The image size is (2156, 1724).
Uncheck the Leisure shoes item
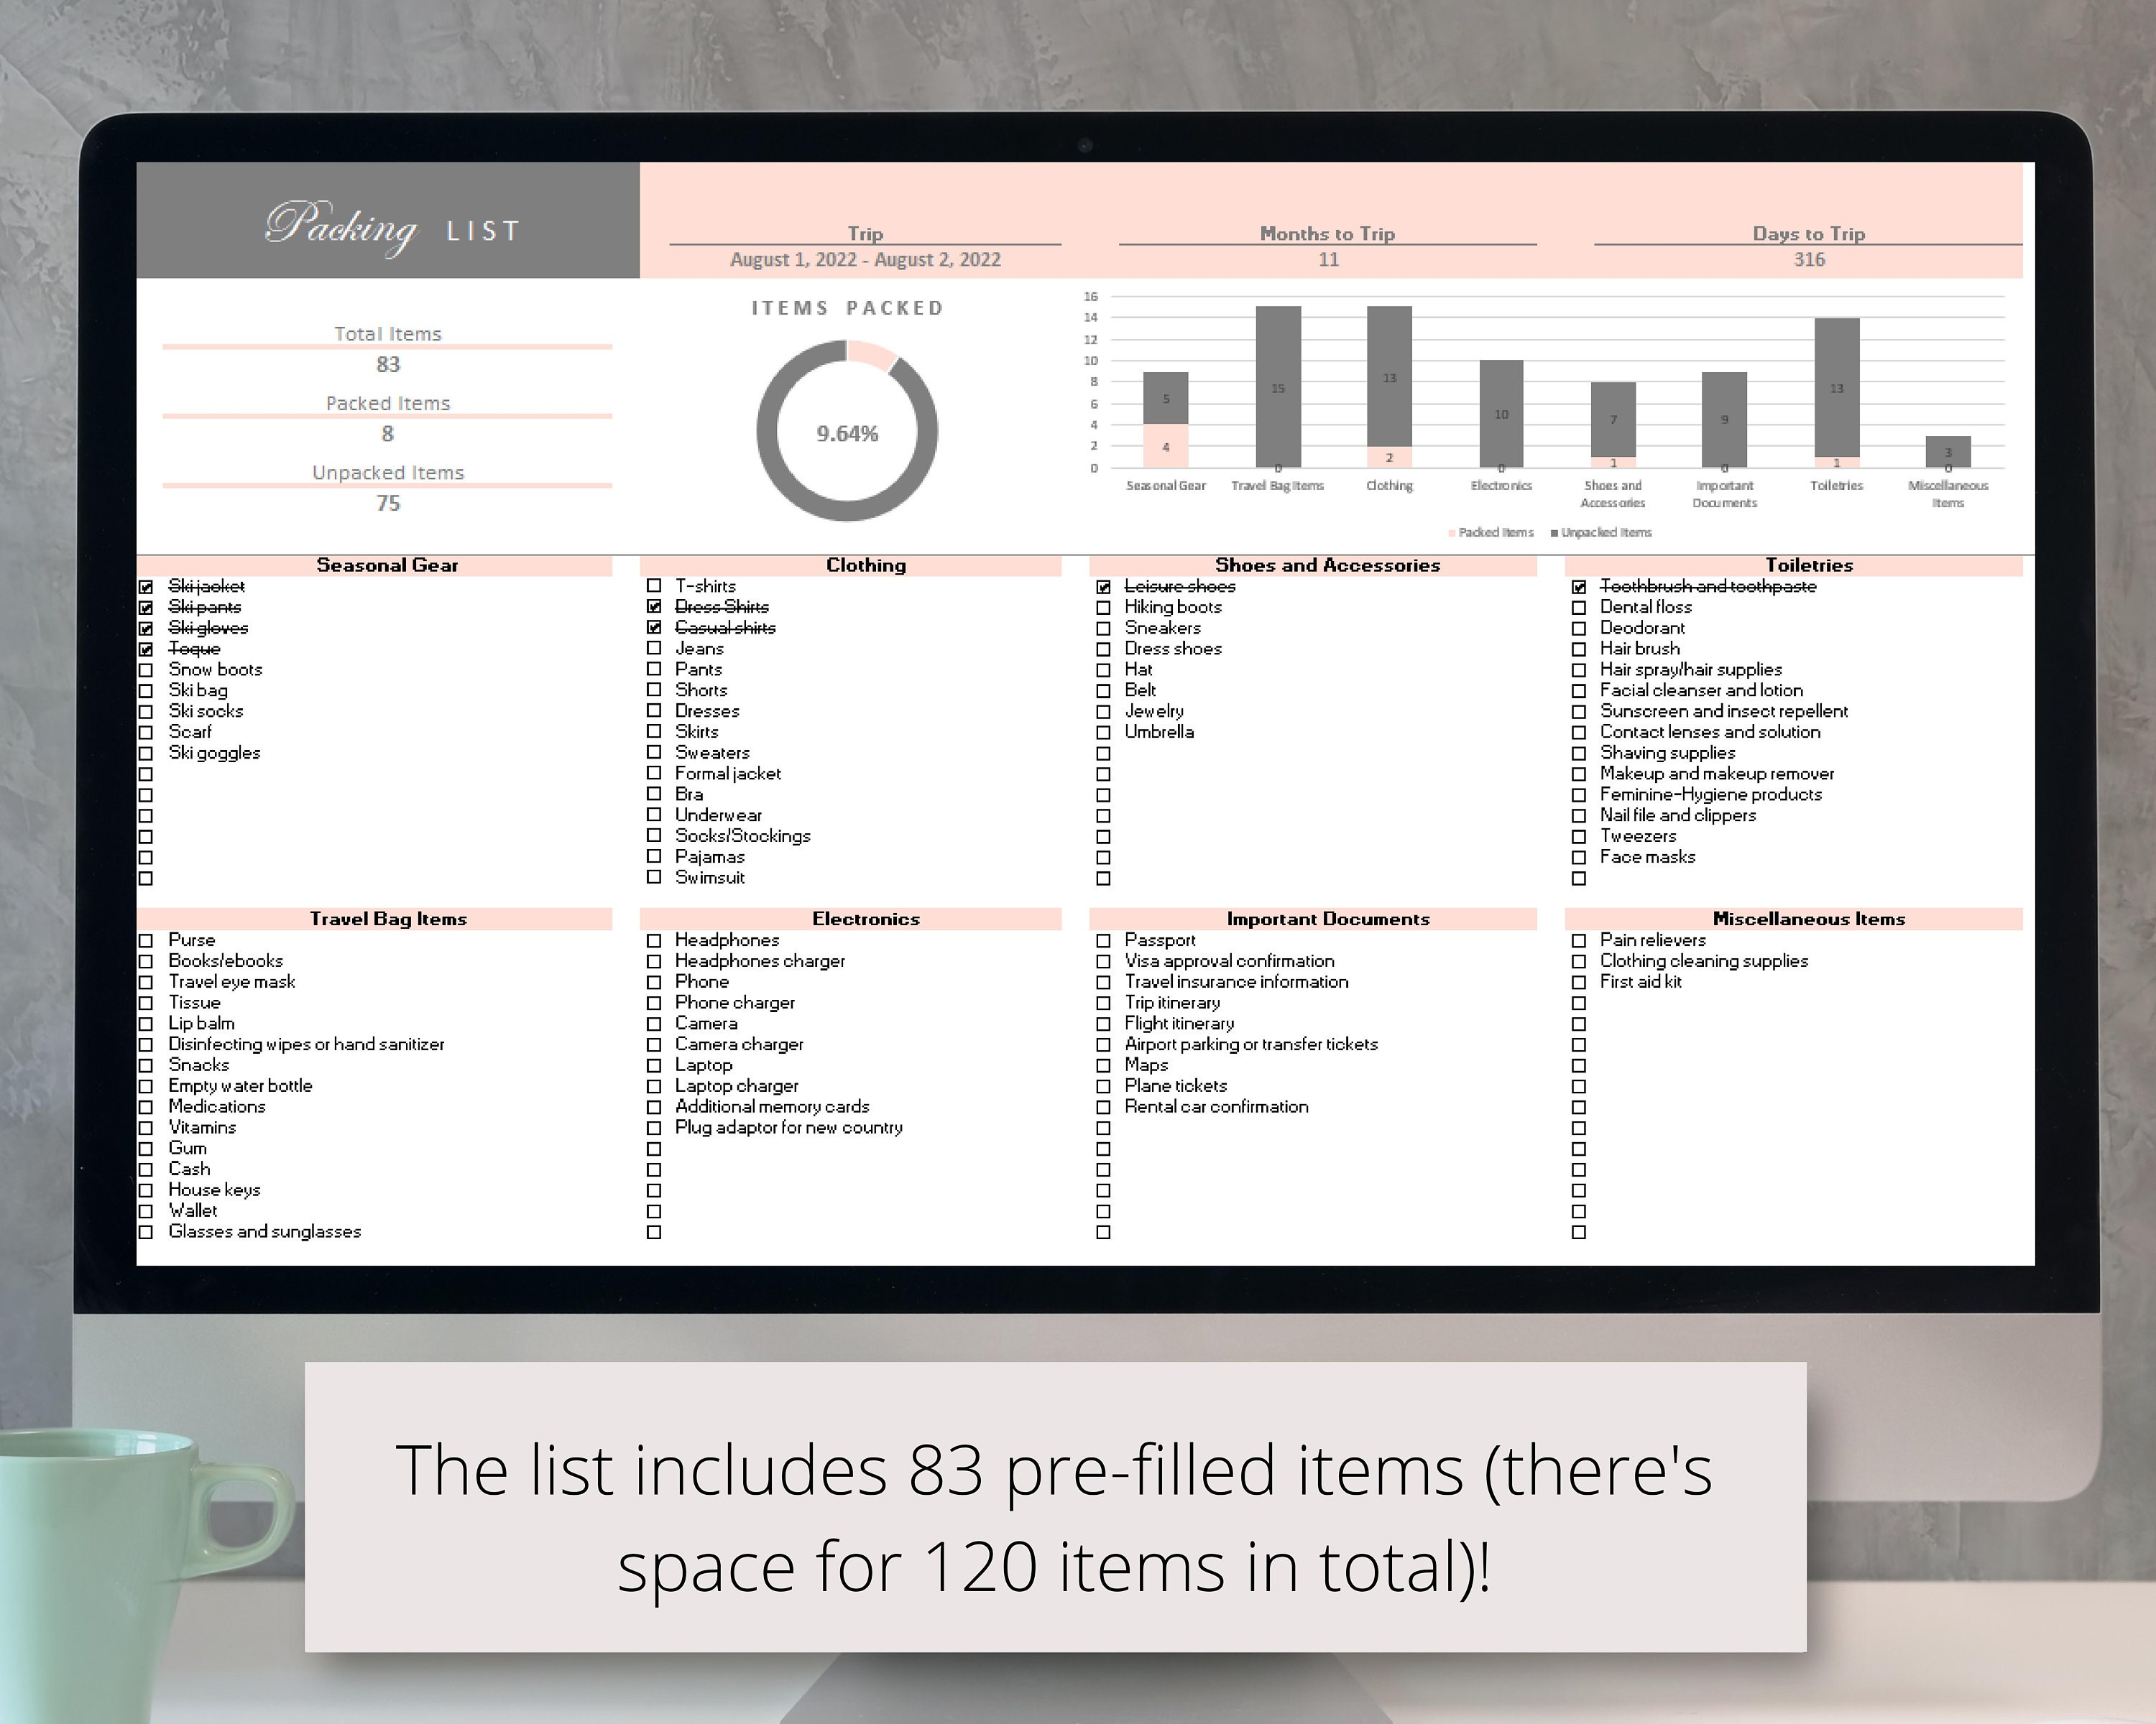(1103, 587)
